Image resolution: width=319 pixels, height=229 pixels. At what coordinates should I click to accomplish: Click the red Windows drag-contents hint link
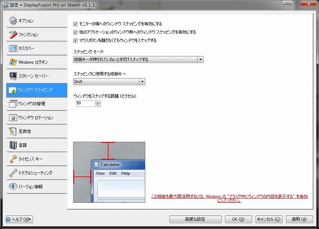point(229,198)
